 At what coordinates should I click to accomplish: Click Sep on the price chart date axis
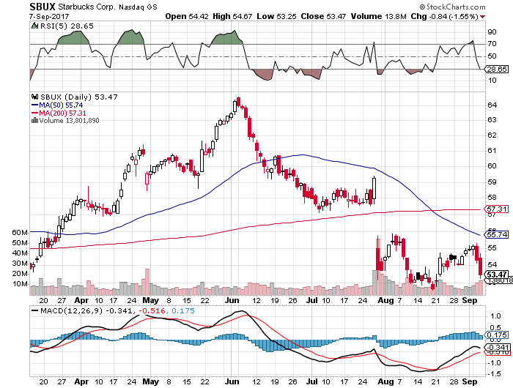point(470,300)
